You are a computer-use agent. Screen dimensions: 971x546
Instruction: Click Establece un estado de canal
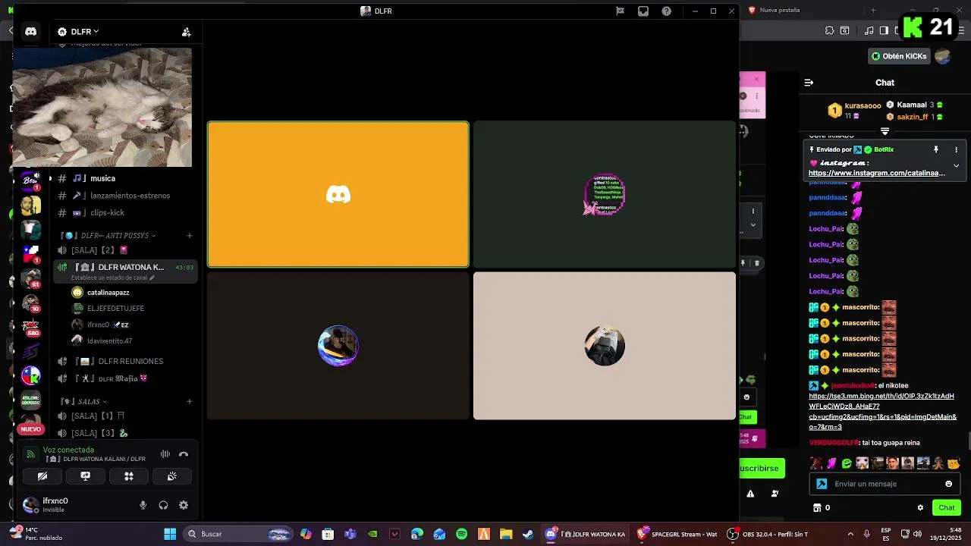pos(112,278)
